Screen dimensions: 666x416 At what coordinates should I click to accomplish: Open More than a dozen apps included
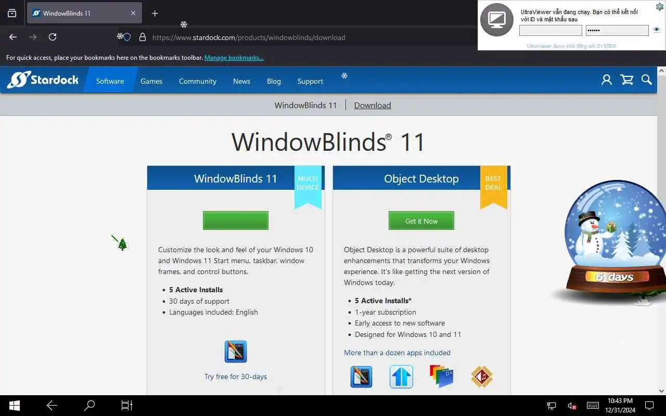pyautogui.click(x=397, y=353)
